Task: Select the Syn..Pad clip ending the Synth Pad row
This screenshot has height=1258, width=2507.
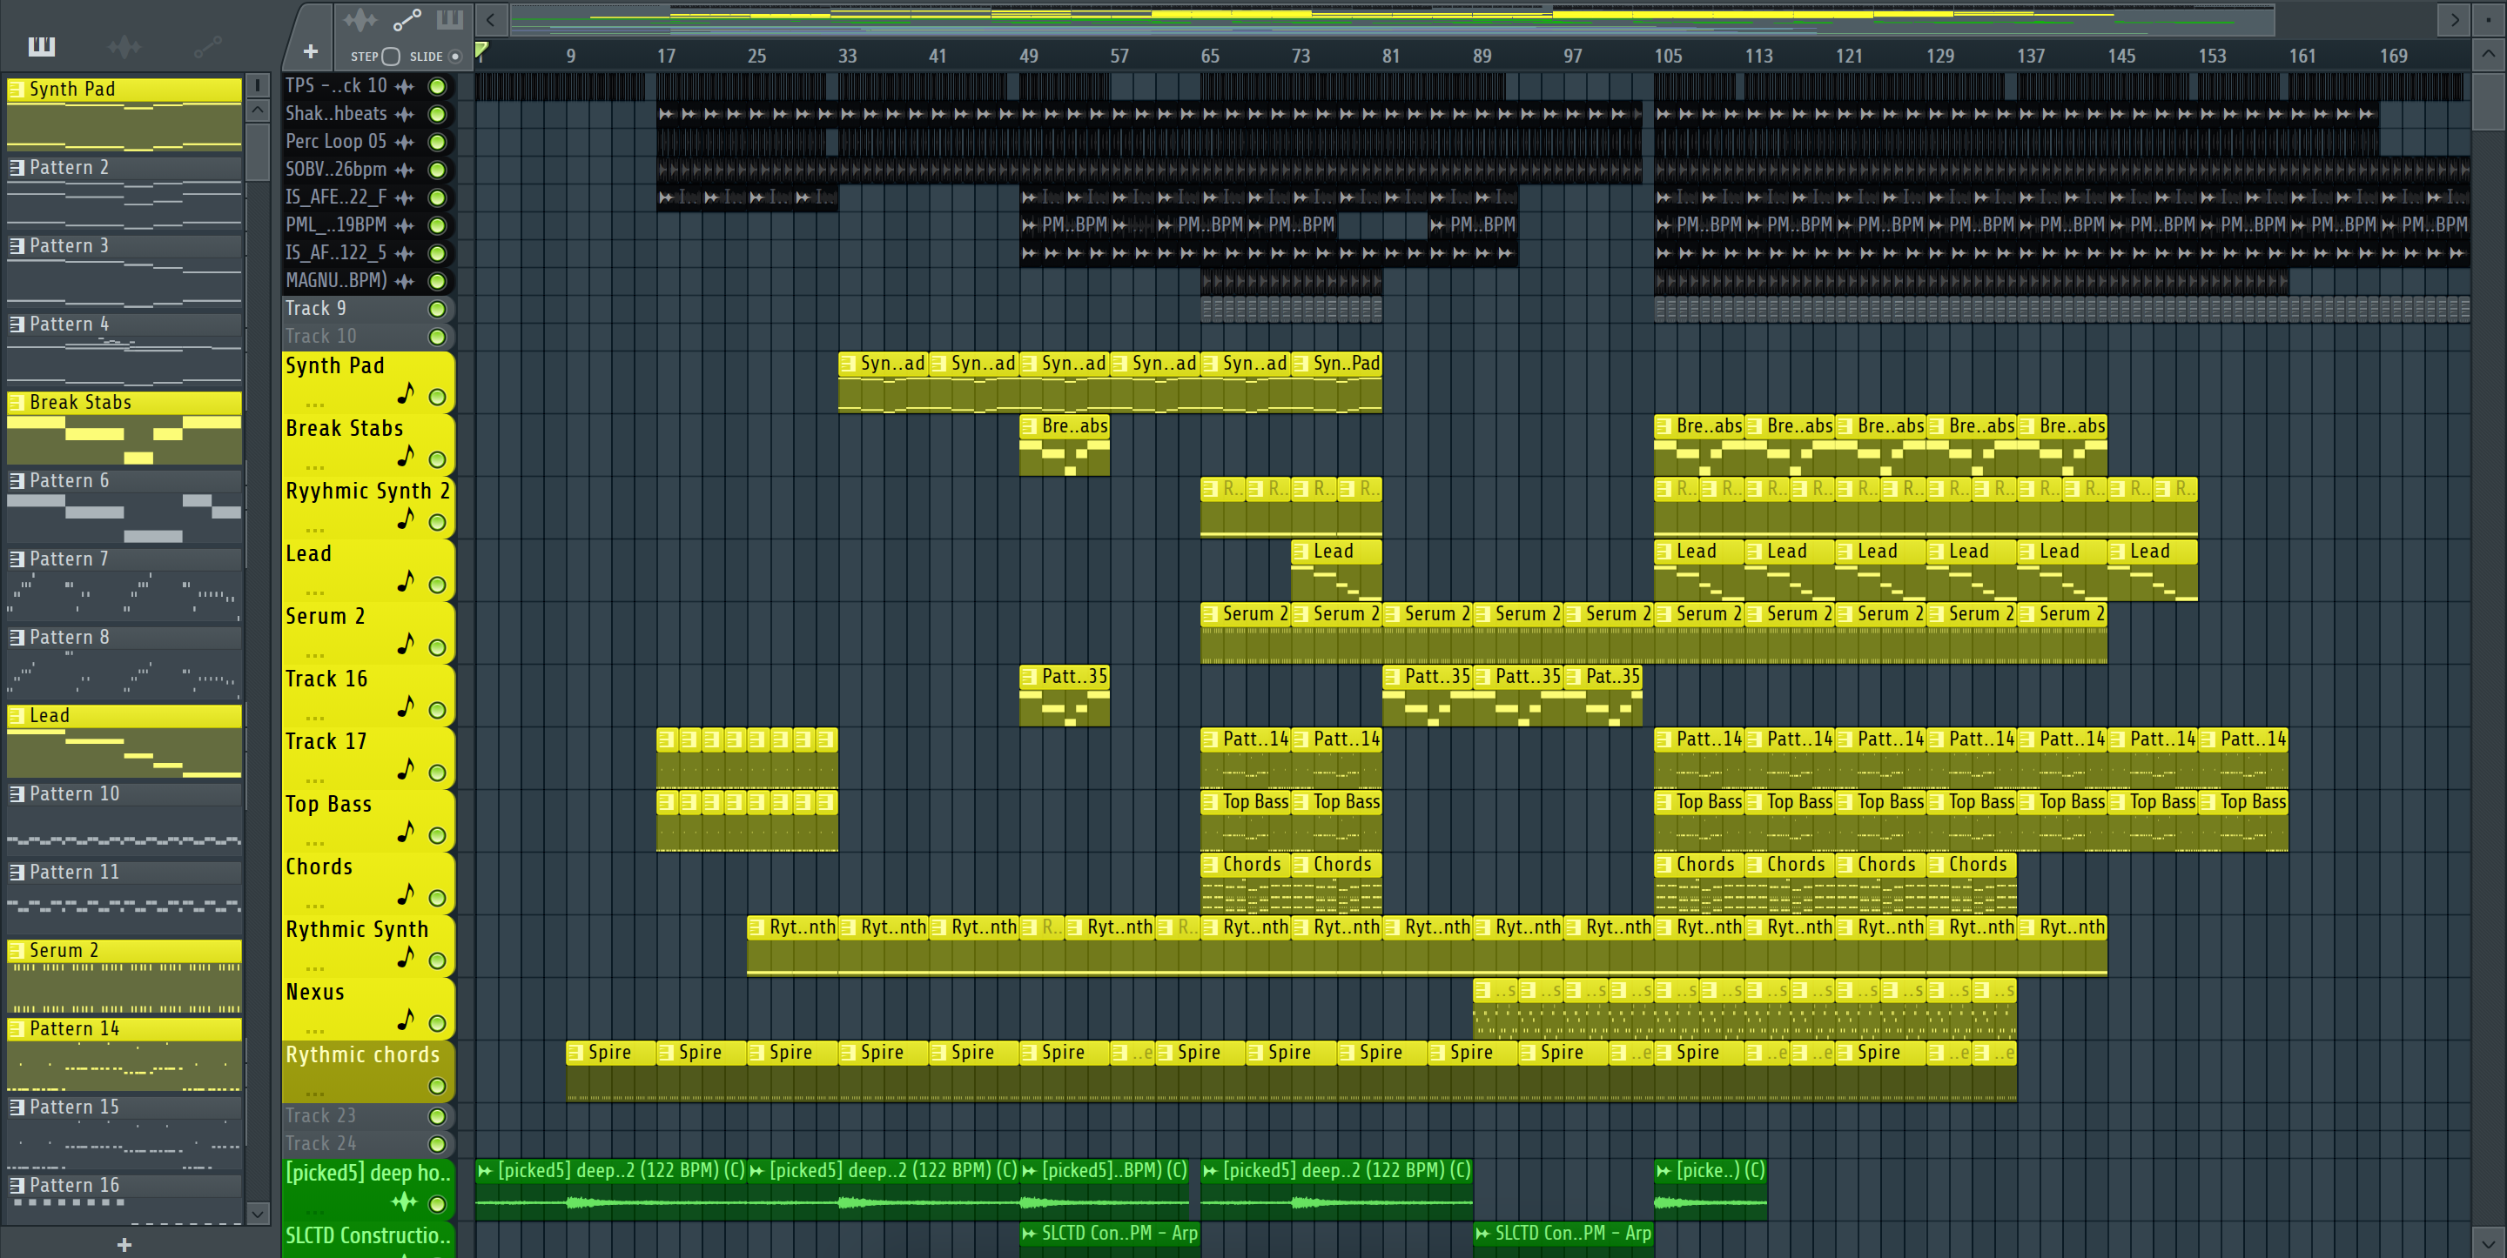Action: [x=1336, y=383]
